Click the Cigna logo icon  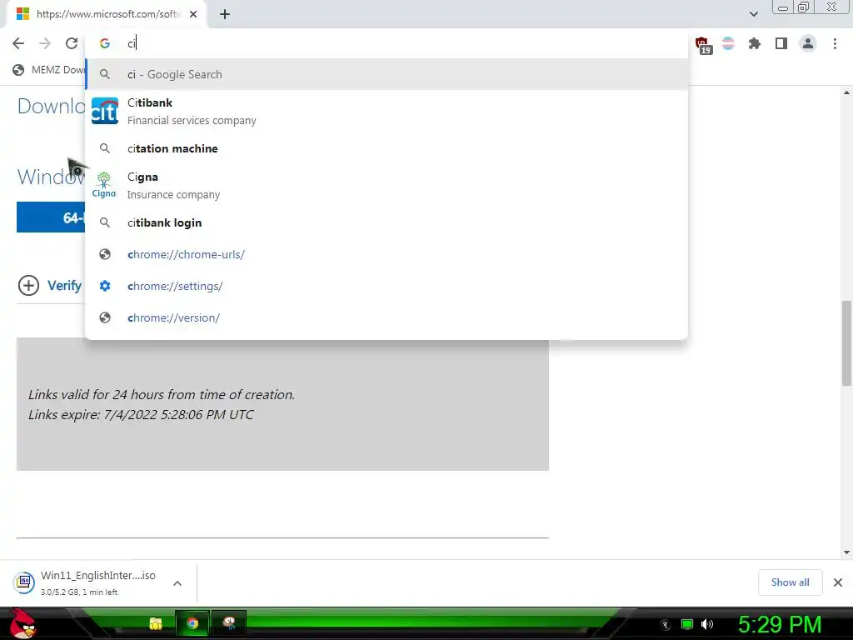[104, 185]
